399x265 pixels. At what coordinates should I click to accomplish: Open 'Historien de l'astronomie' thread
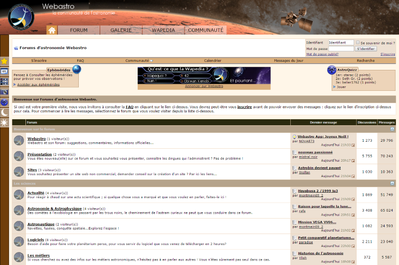pyautogui.click(x=321, y=254)
